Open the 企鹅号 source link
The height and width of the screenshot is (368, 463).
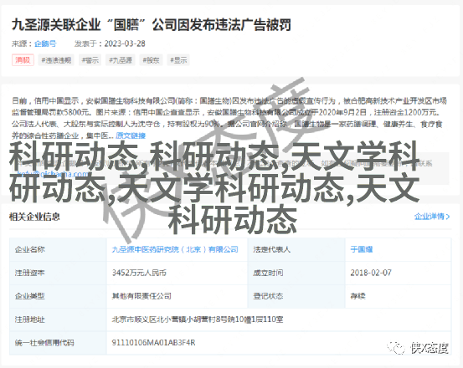click(45, 43)
